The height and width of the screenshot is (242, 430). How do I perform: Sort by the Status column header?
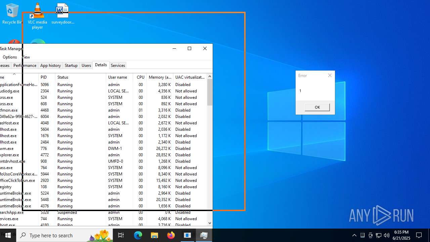[x=81, y=77]
